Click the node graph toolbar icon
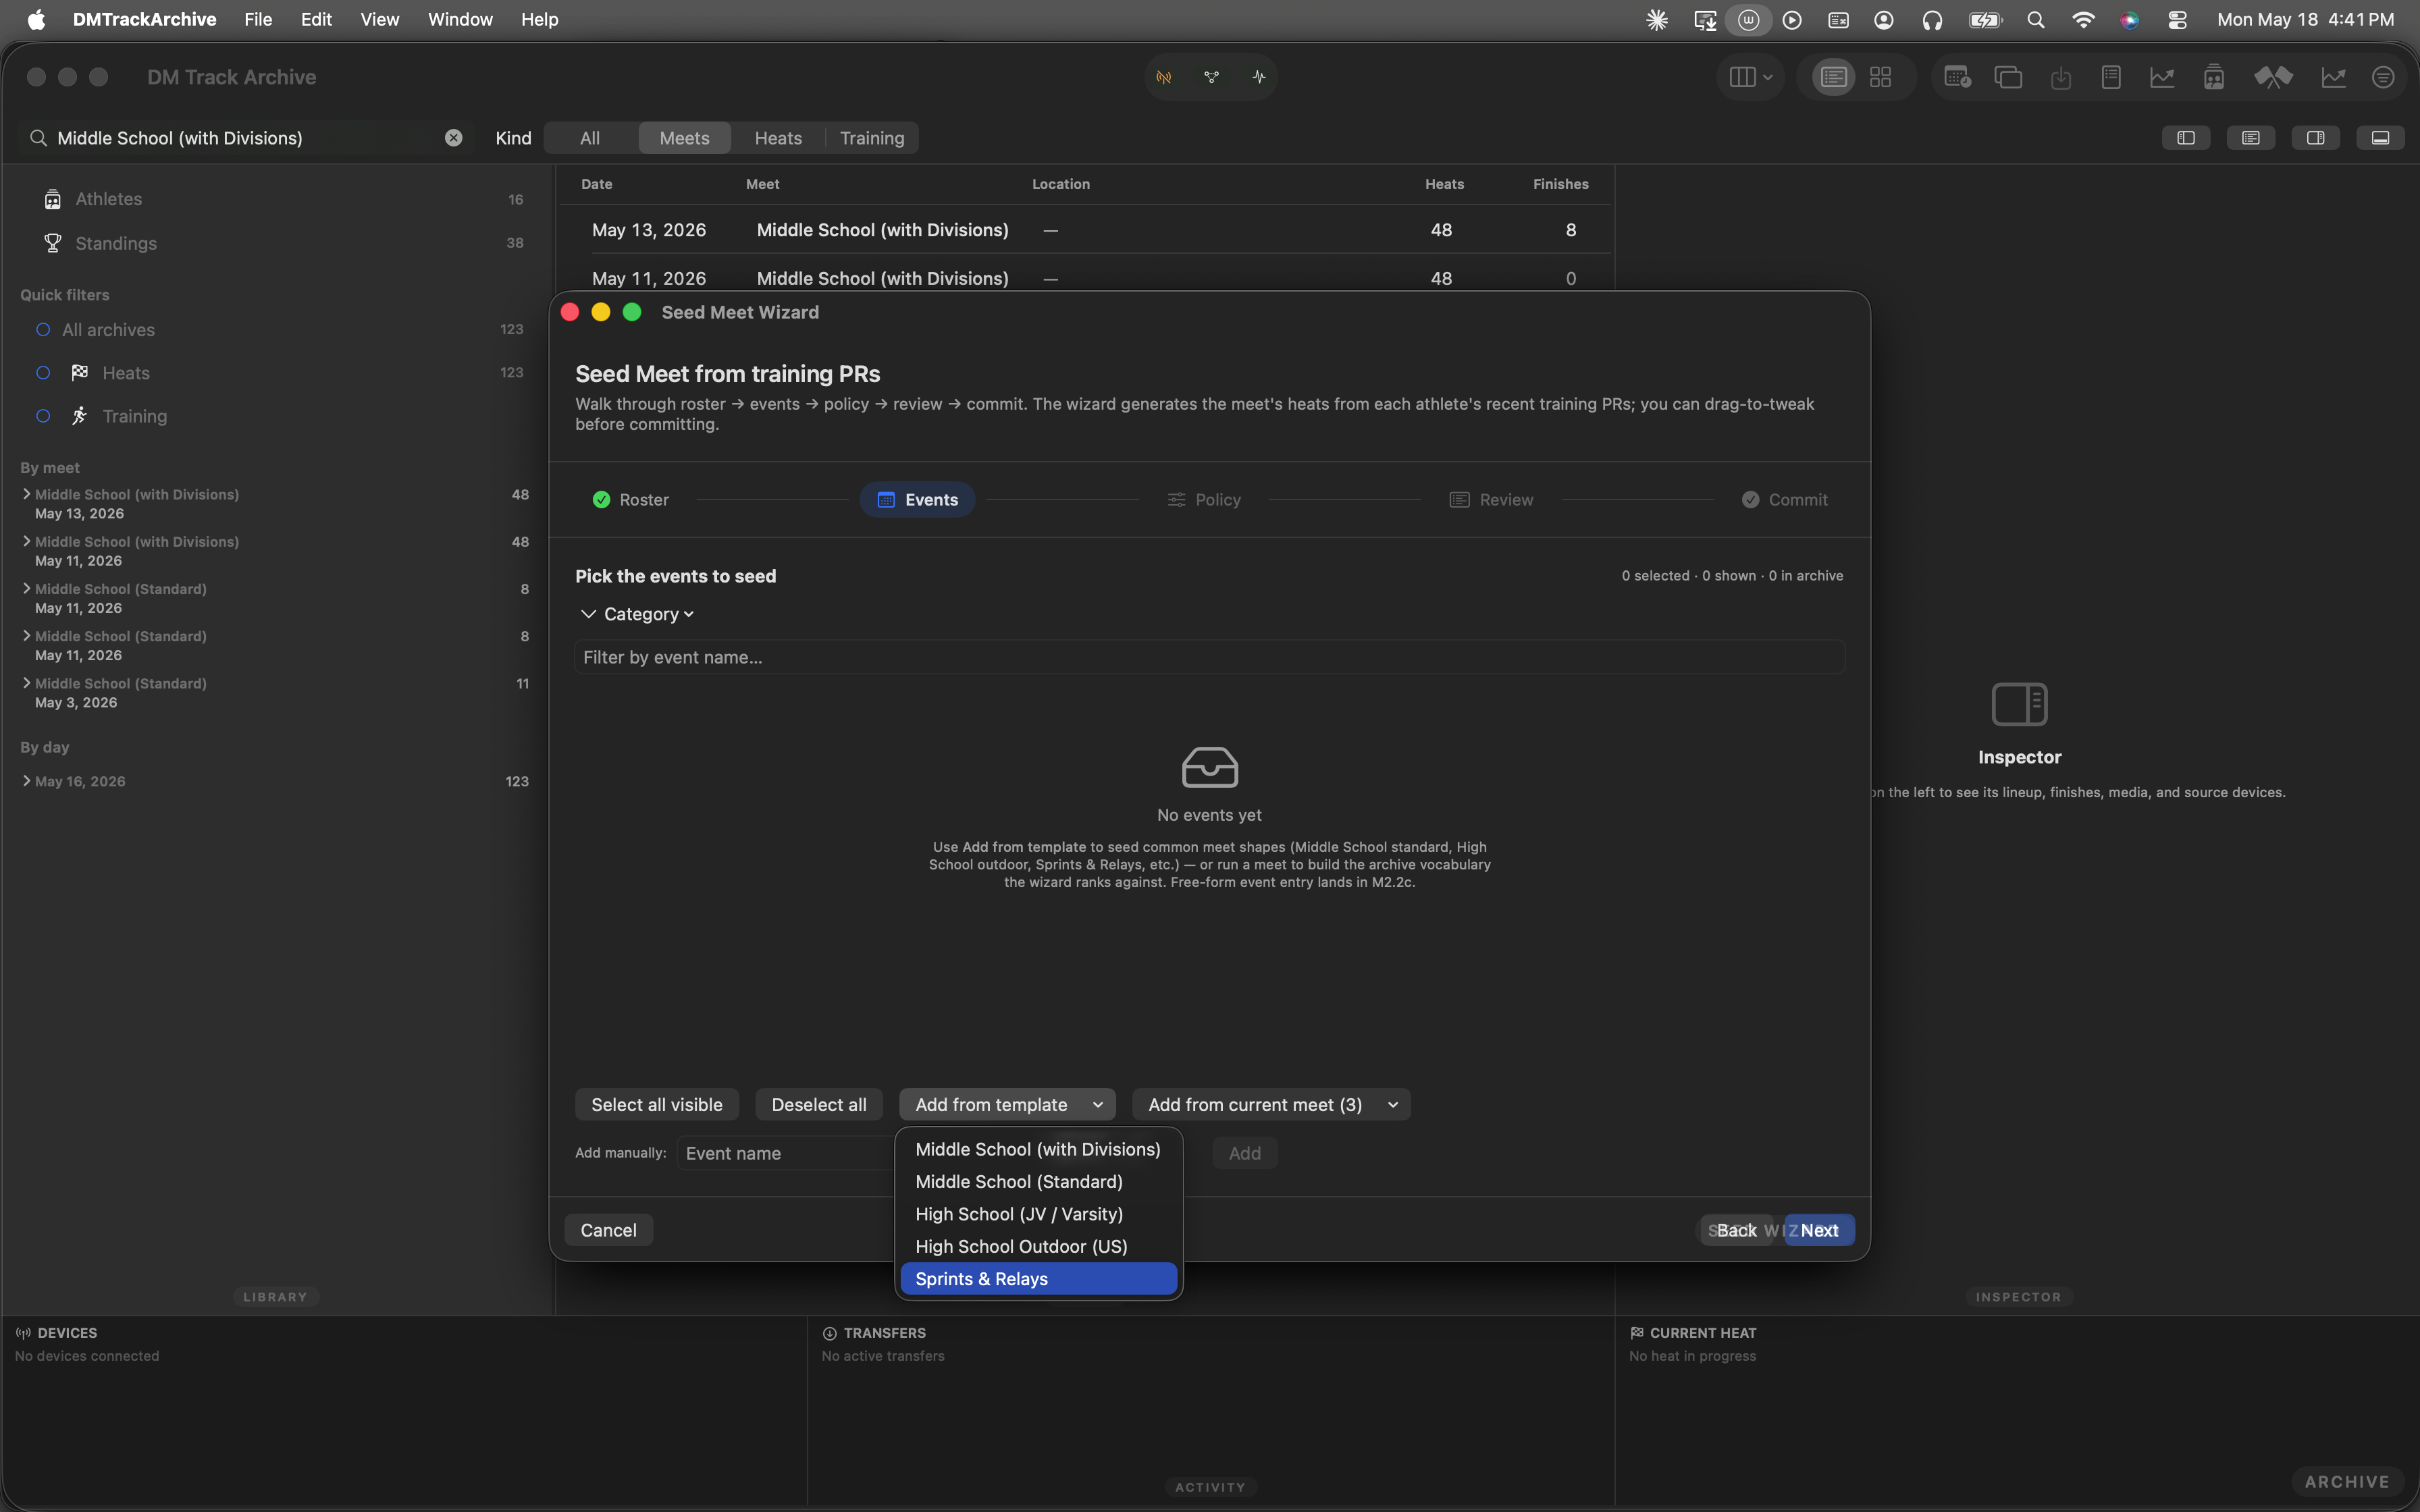Image resolution: width=2420 pixels, height=1512 pixels. click(1211, 77)
